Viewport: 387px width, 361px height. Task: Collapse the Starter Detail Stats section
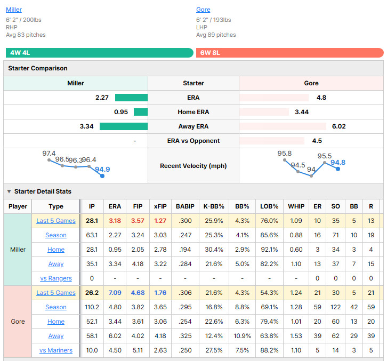[x=9, y=191]
